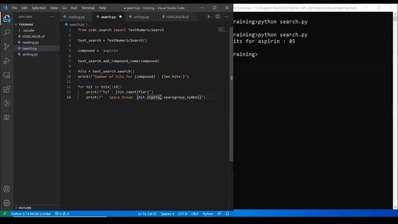Image resolution: width=398 pixels, height=224 pixels.
Task: Click the cmd window vertical scrollbar
Action: point(396,111)
